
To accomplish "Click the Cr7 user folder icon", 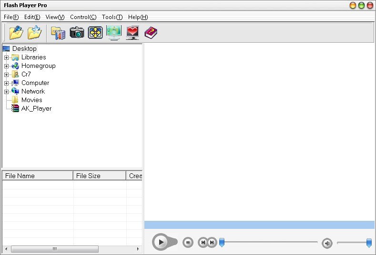I will [x=15, y=75].
